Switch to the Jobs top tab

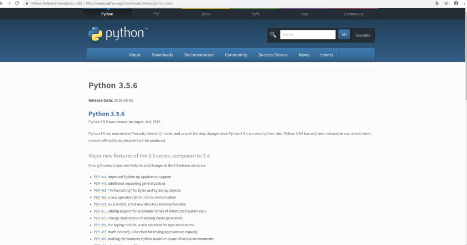coord(304,14)
